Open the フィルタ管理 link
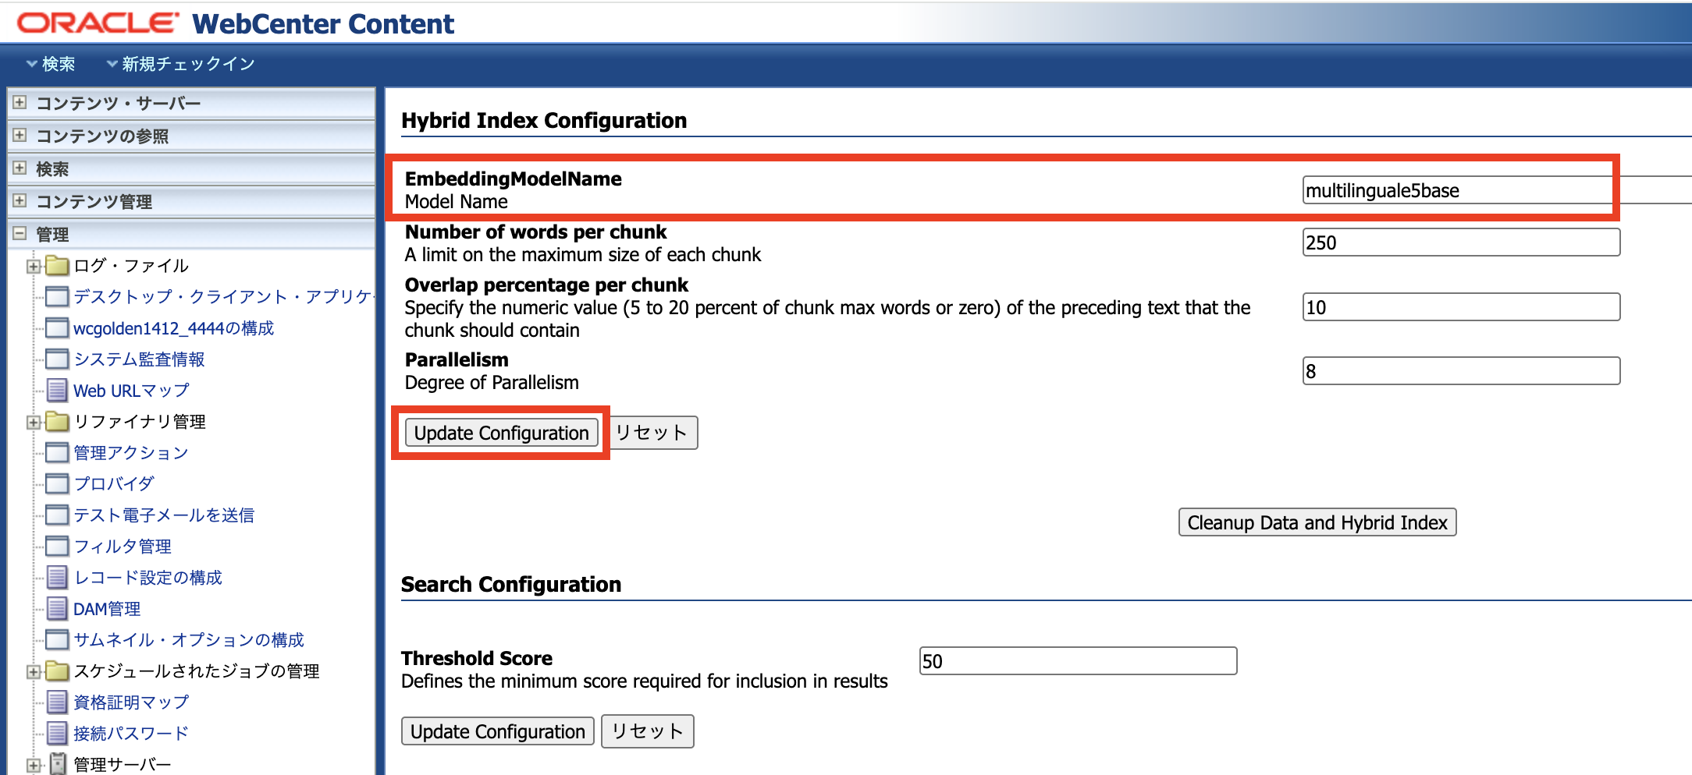The height and width of the screenshot is (775, 1692). click(x=123, y=547)
